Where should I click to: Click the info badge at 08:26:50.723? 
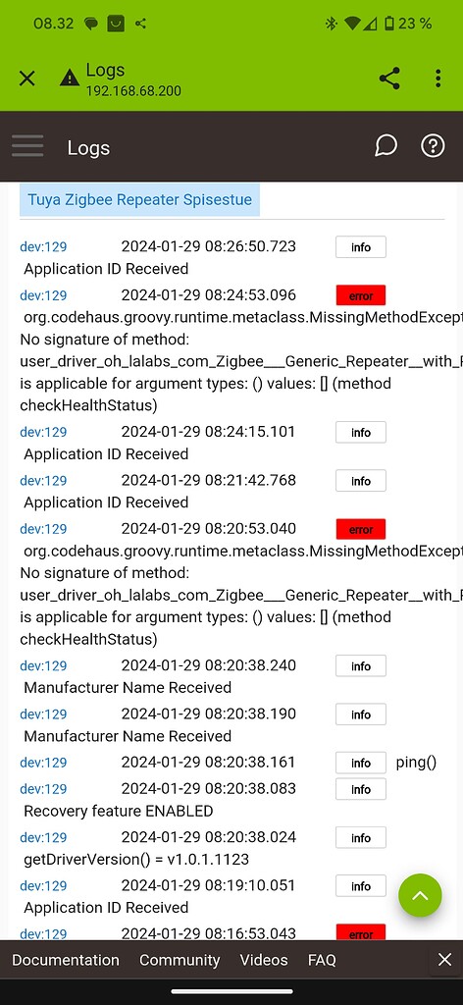coord(361,246)
